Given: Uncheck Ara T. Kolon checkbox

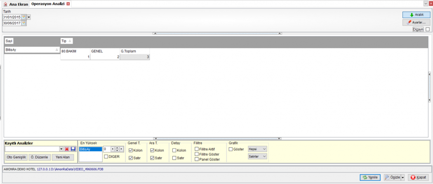Looking at the screenshot, I should (x=152, y=151).
